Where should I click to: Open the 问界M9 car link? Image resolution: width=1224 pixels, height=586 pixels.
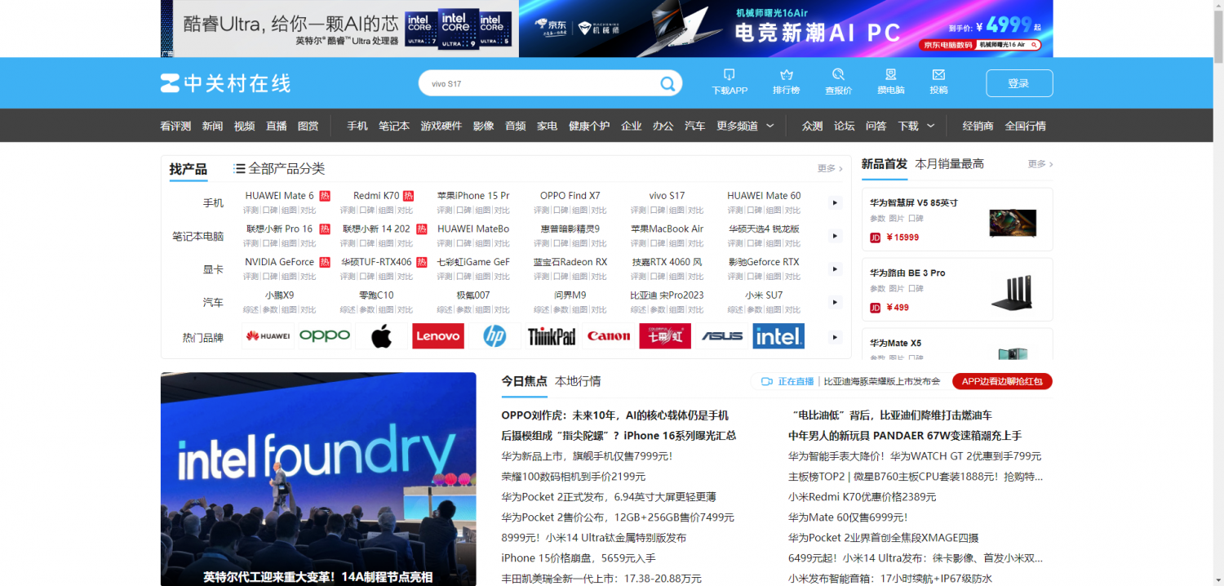pyautogui.click(x=570, y=295)
